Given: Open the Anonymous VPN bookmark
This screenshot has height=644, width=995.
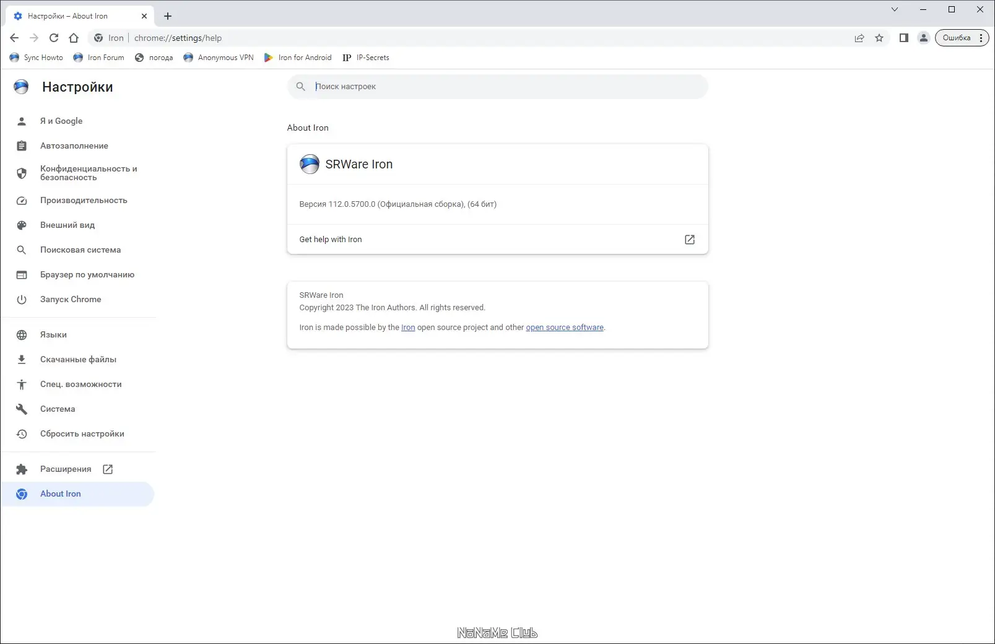Looking at the screenshot, I should 218,57.
